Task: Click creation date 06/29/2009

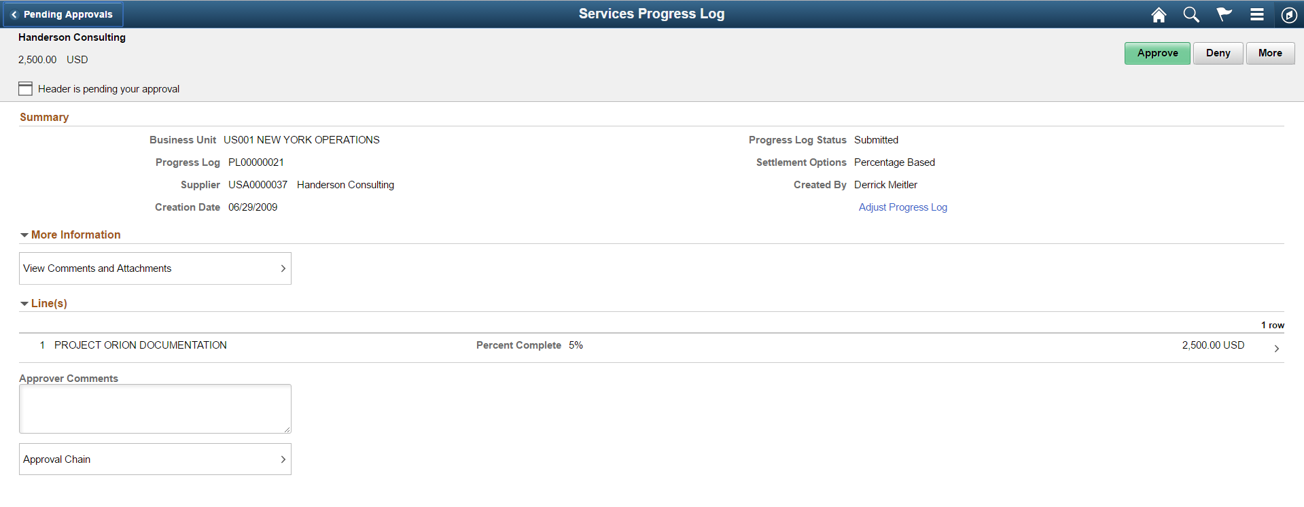Action: (x=253, y=207)
